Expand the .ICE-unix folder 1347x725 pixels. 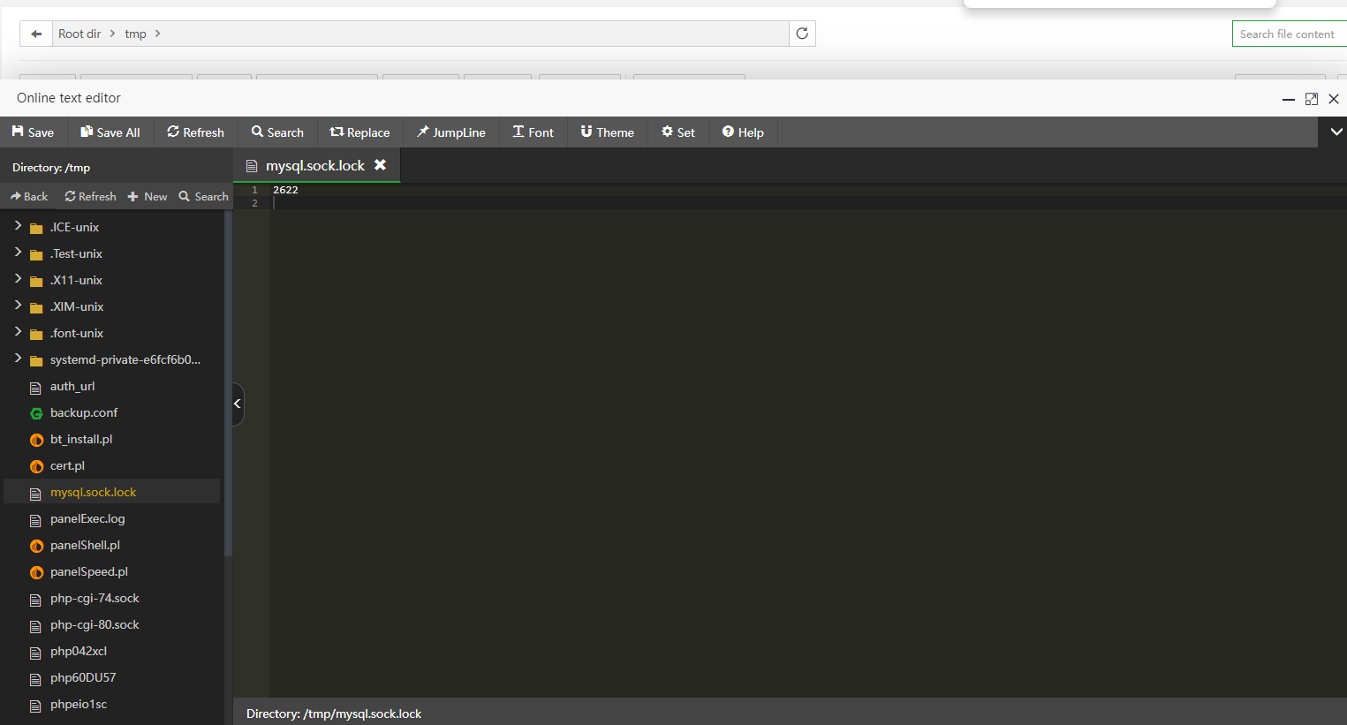click(18, 226)
